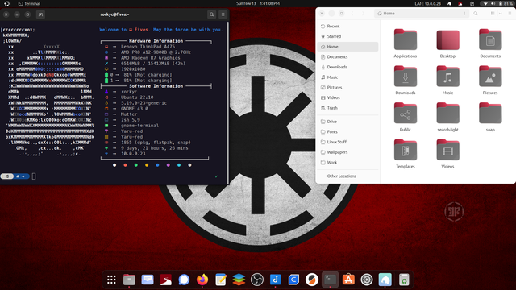Open Drive bookmark in sidebar
The width and height of the screenshot is (516, 290).
[x=347, y=122]
